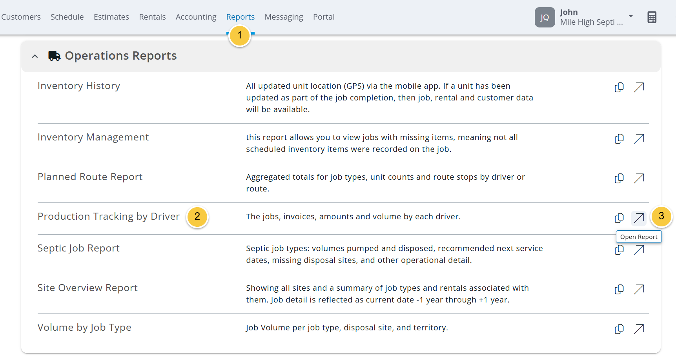Screen dimensions: 676x359
Task: Click the Open Report tooltip button
Action: (x=639, y=237)
